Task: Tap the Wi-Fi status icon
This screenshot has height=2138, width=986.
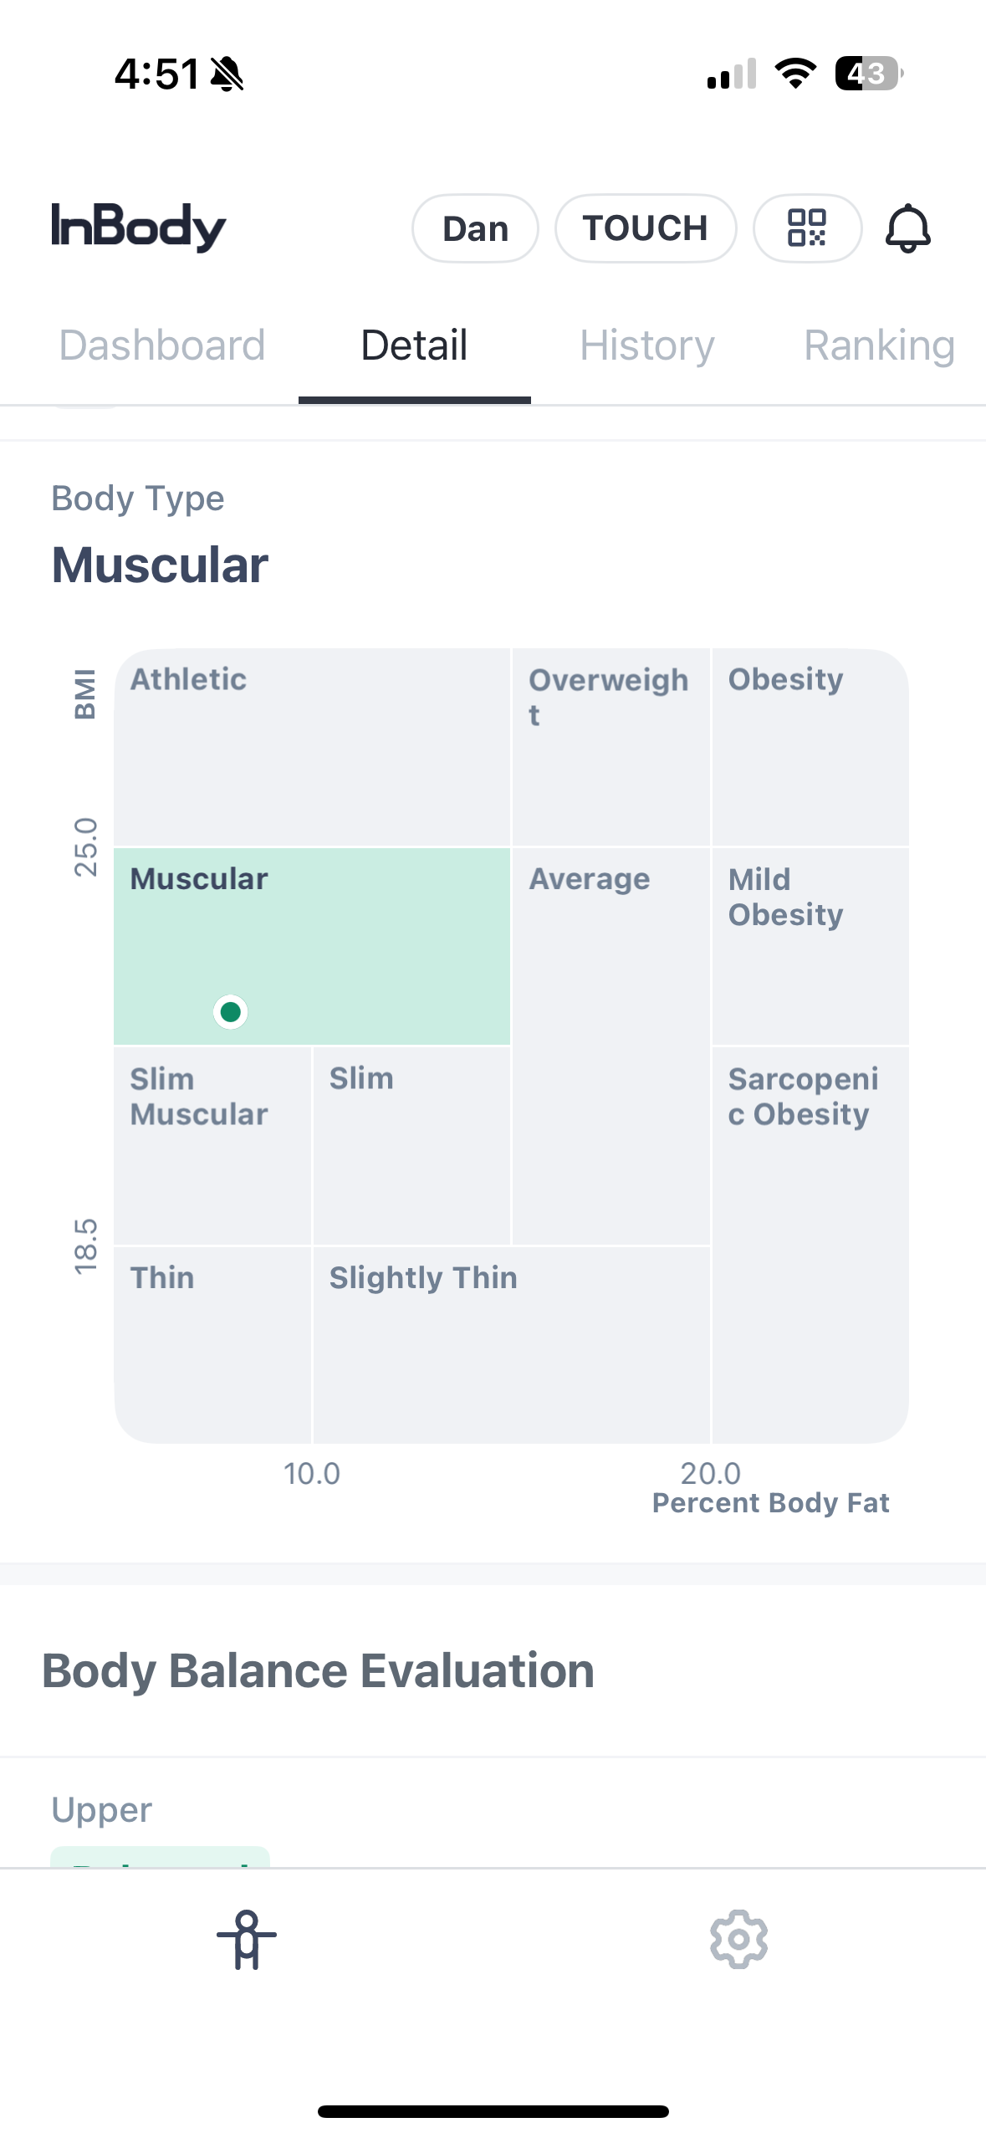Action: (795, 74)
